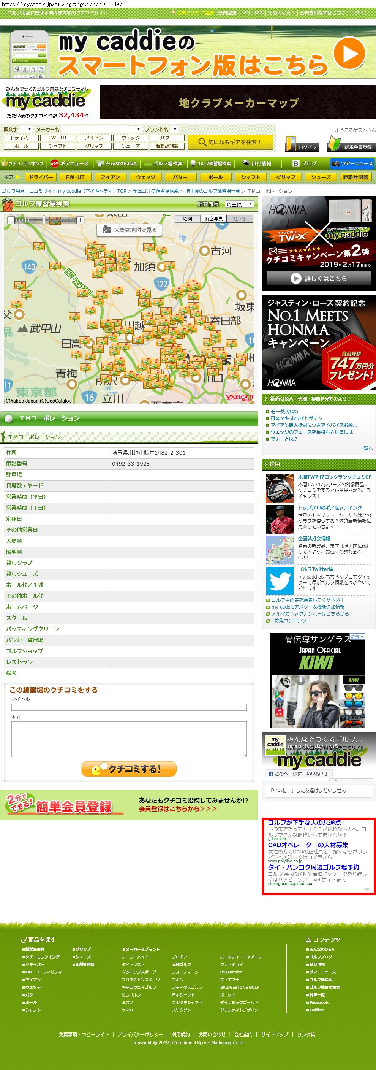The height and width of the screenshot is (1070, 376).
Task: Click 埼玉県のゴルフ練習場一覧 breadcrumb link
Action: click(212, 191)
